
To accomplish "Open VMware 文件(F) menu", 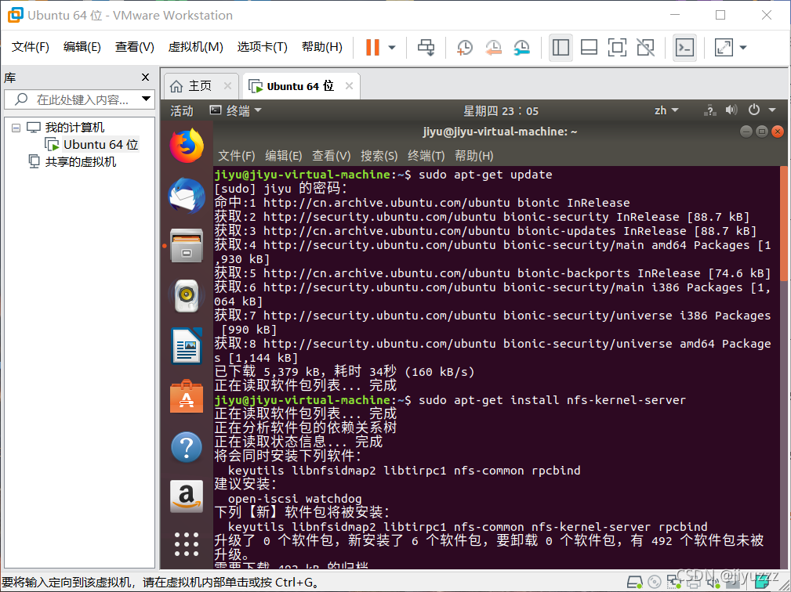I will pos(31,47).
